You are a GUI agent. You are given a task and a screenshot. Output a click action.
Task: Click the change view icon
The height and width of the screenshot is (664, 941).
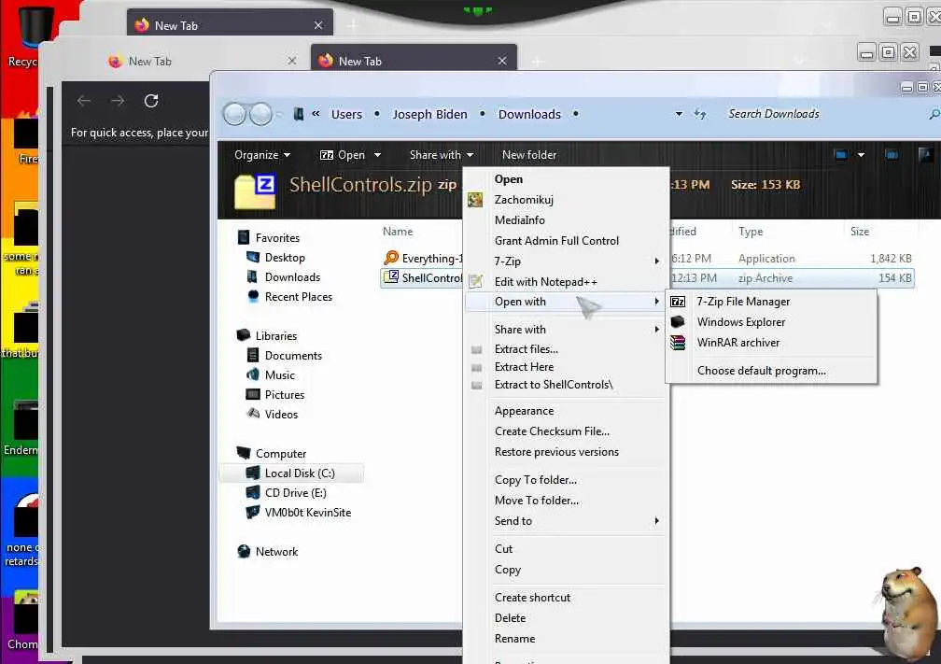[x=841, y=155]
